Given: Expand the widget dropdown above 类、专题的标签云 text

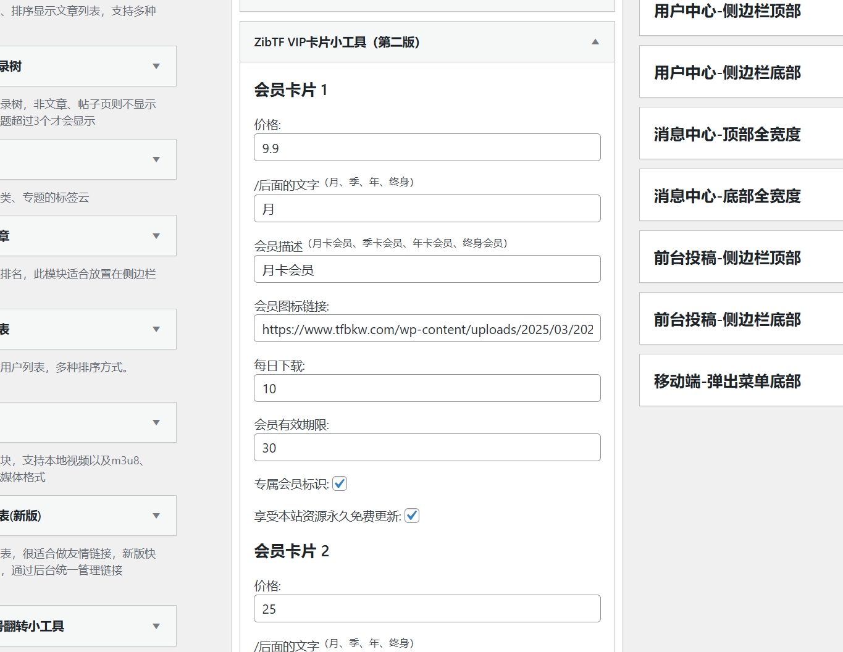Looking at the screenshot, I should 156,159.
